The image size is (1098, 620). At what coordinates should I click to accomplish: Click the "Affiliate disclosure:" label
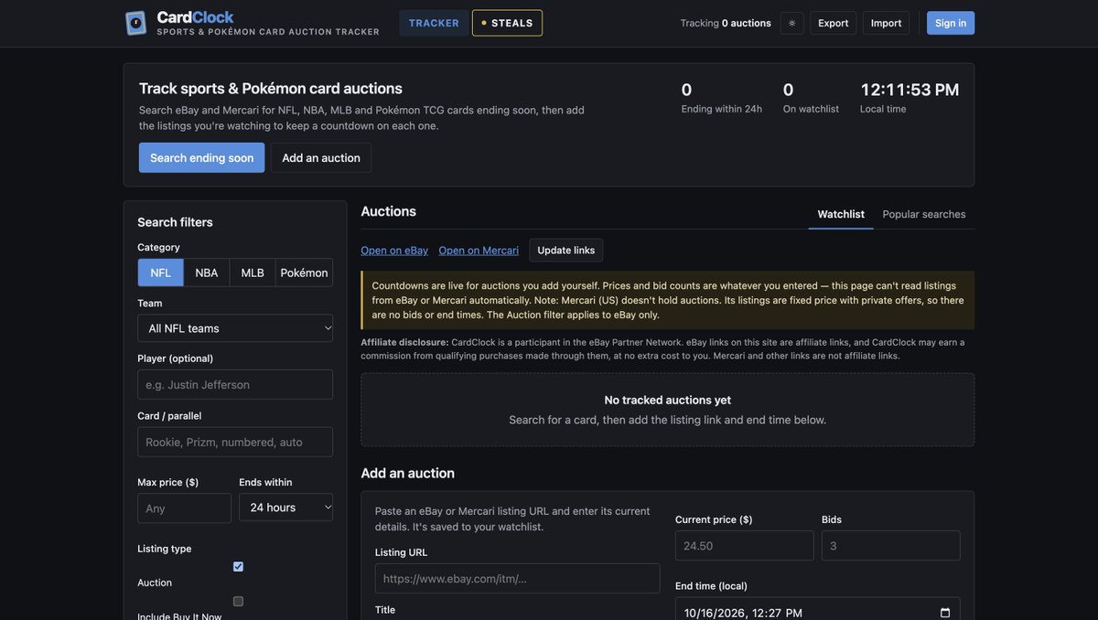(404, 342)
